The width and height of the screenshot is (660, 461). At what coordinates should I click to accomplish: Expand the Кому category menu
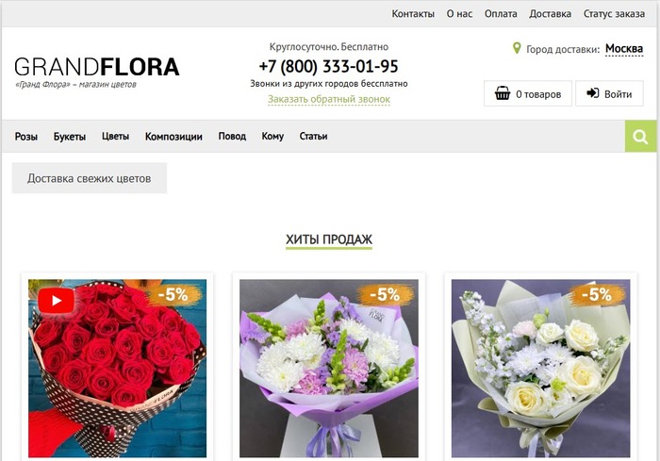click(272, 137)
